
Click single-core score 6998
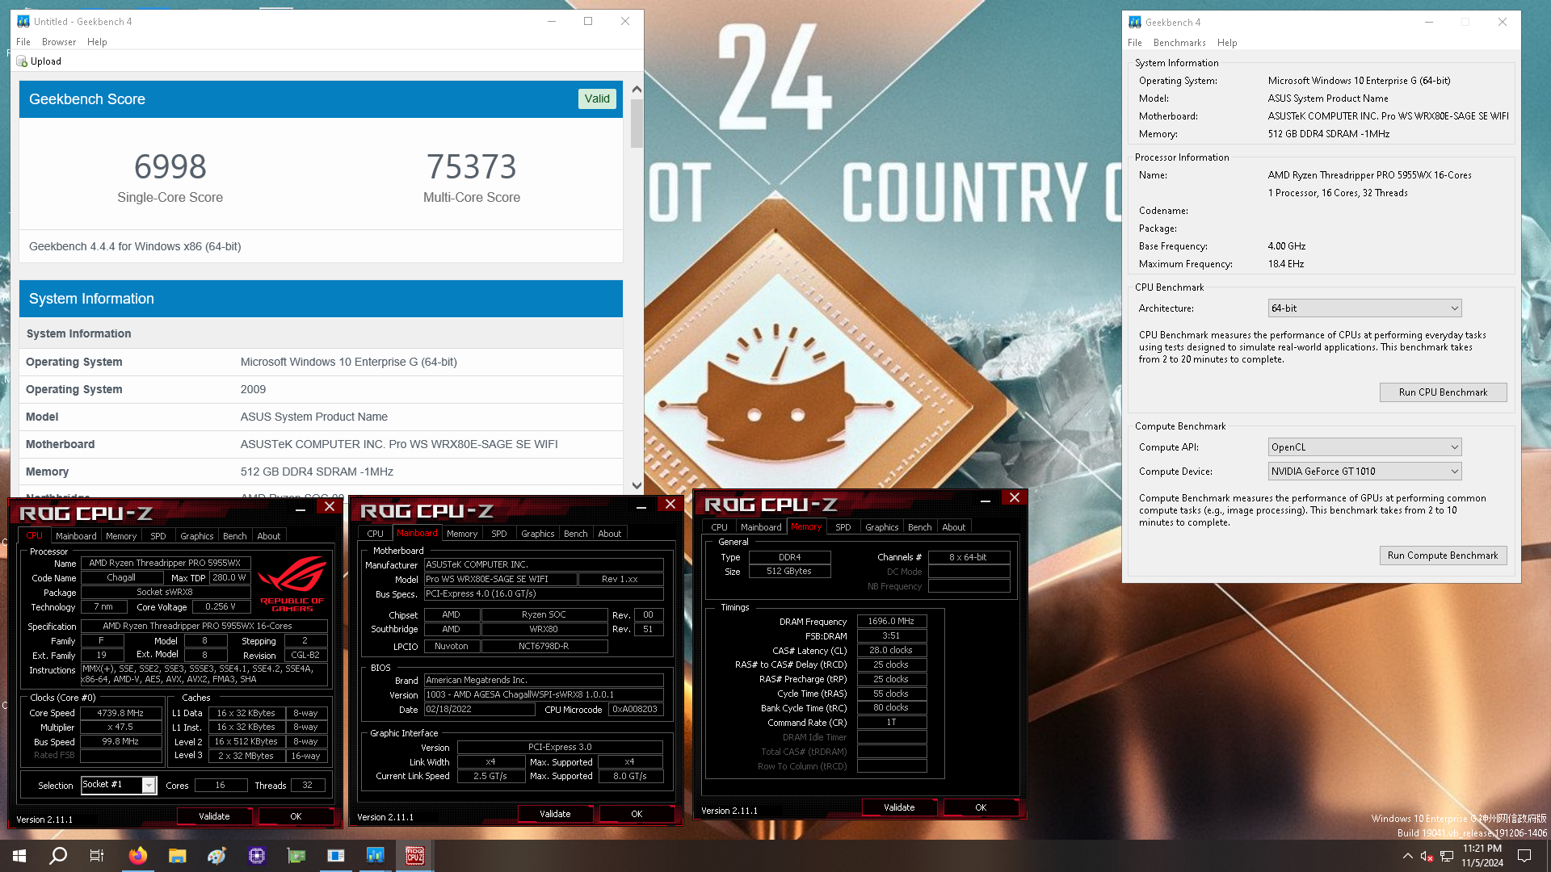click(x=170, y=167)
